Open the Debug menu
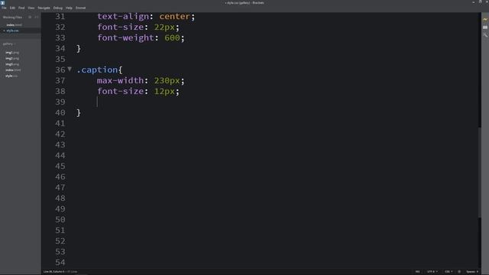489x275 pixels. coord(58,8)
